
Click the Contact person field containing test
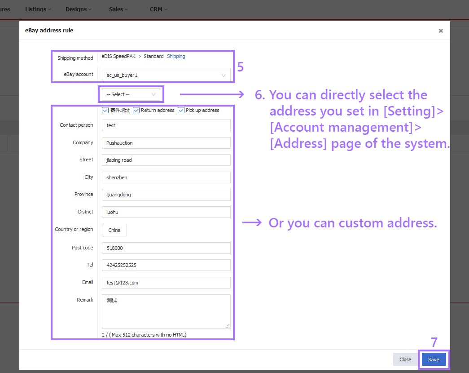(166, 125)
